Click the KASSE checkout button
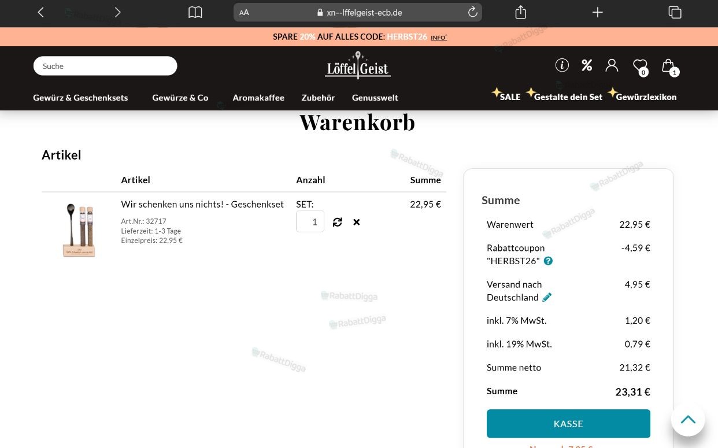718x448 pixels. 568,424
